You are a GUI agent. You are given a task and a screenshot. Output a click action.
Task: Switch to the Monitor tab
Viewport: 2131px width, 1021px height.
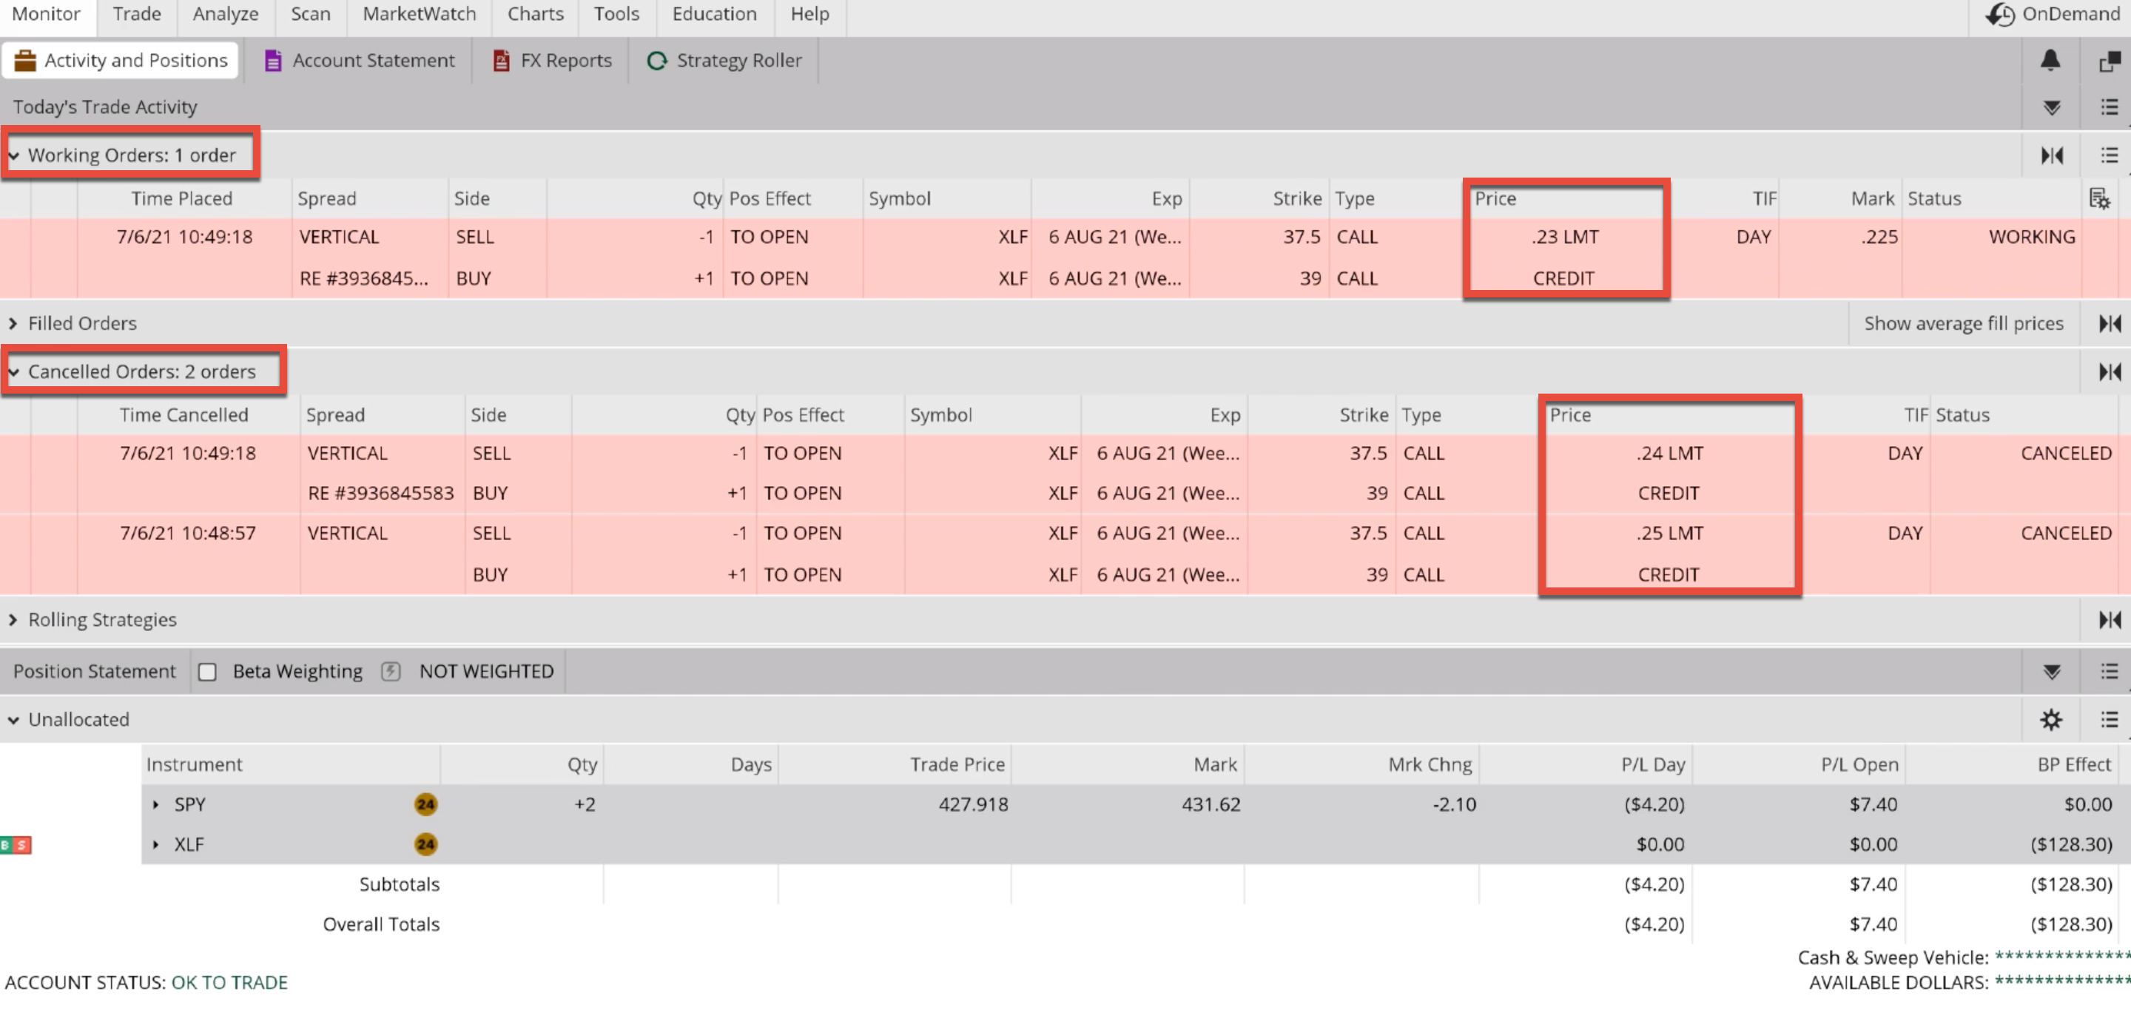47,14
